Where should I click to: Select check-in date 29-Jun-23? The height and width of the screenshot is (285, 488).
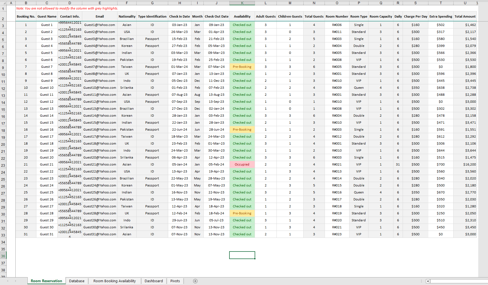click(x=180, y=220)
